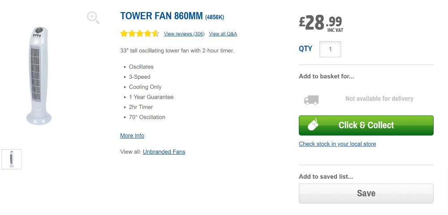Click the yellow star rating

(x=139, y=34)
